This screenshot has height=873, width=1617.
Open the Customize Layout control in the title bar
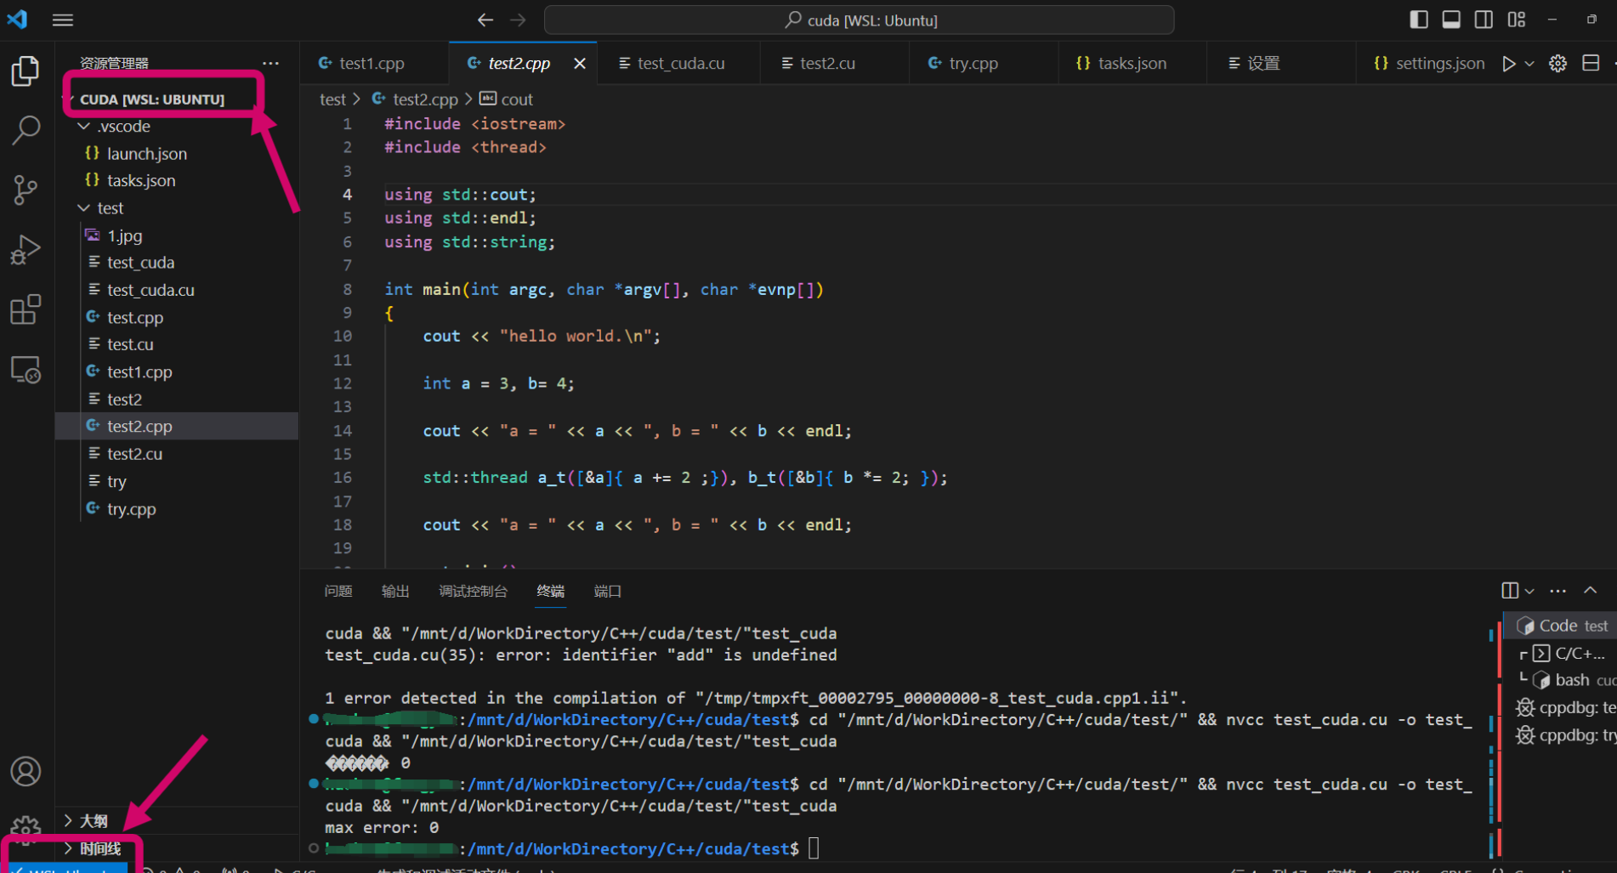(x=1517, y=19)
